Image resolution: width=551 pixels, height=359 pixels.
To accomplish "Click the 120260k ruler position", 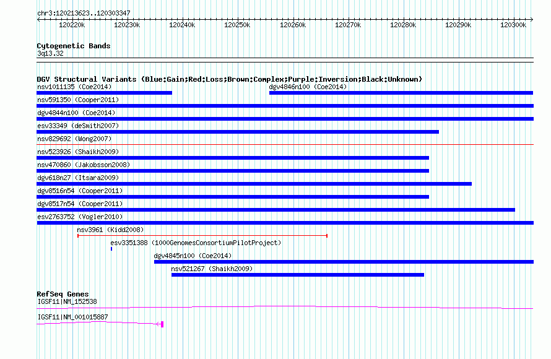I will coord(293,25).
